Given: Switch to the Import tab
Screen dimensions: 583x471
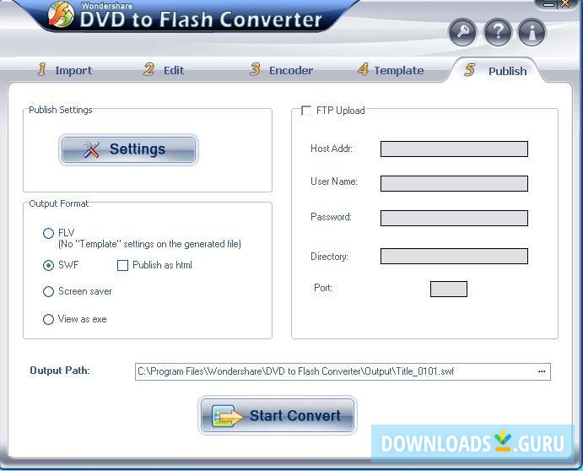Looking at the screenshot, I should tap(65, 70).
